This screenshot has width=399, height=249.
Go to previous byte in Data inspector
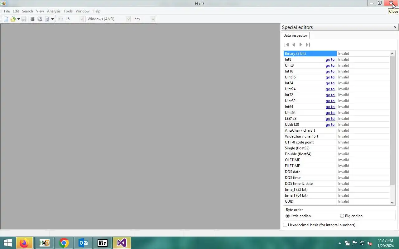(294, 45)
